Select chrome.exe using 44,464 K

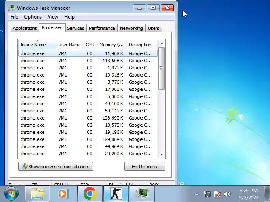[x=88, y=146]
